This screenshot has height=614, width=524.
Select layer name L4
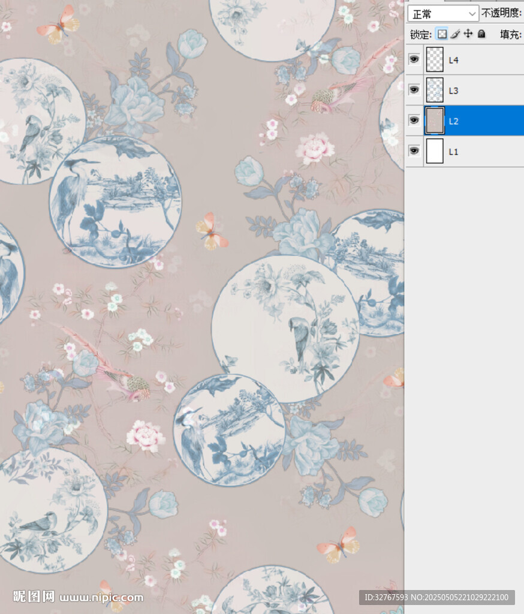pos(453,60)
